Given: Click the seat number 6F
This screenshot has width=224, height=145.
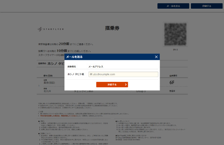Looking at the screenshot, I should (x=172, y=83).
